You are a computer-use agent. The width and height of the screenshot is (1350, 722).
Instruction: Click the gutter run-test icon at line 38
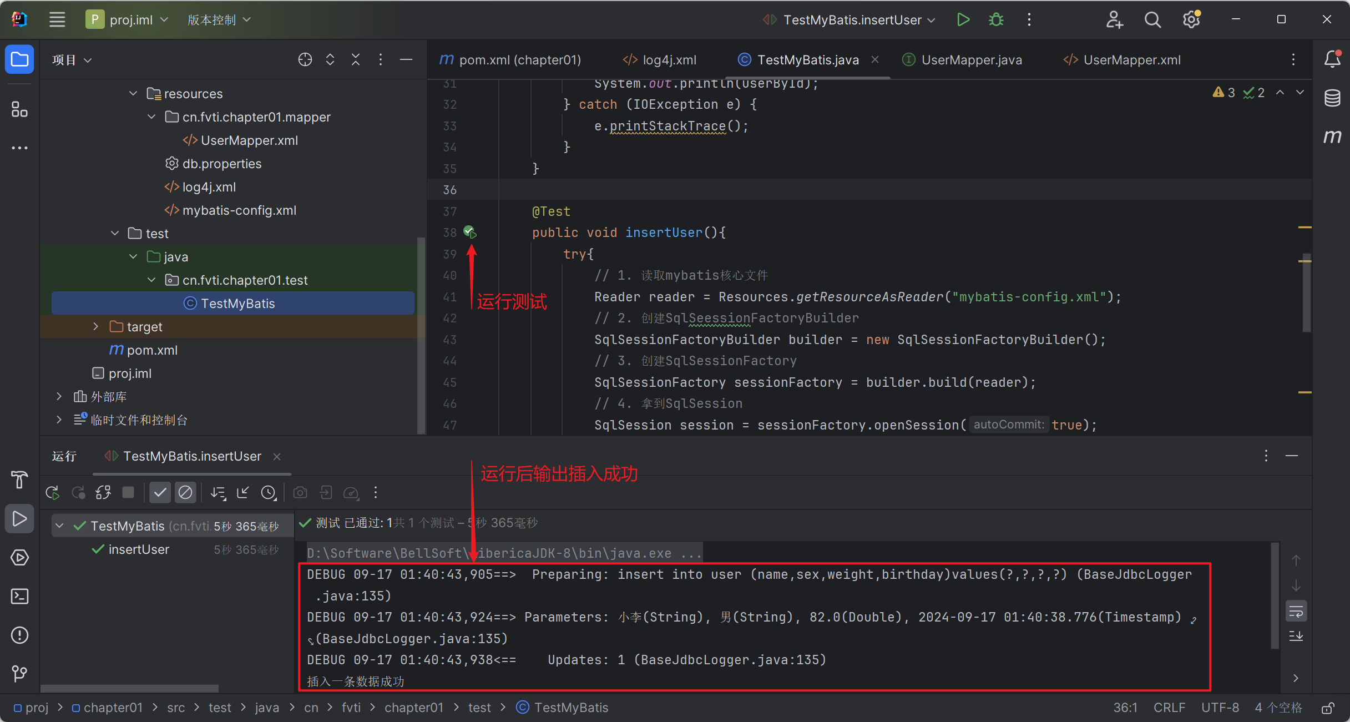point(470,232)
